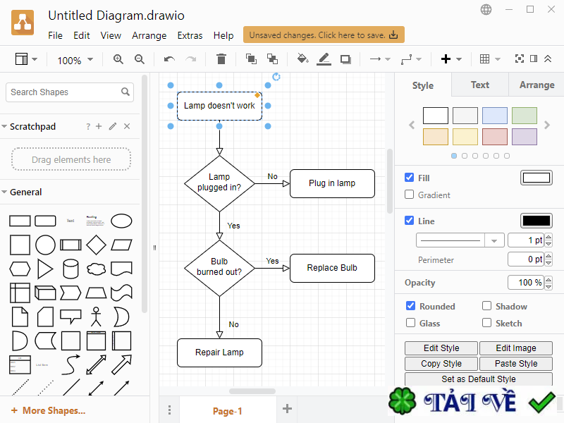564x423 pixels.
Task: Click the To Back icon
Action: [271, 59]
